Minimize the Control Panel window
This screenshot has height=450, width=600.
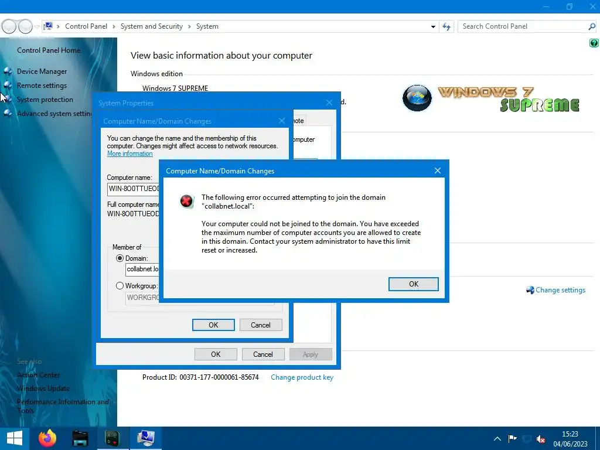click(x=546, y=6)
